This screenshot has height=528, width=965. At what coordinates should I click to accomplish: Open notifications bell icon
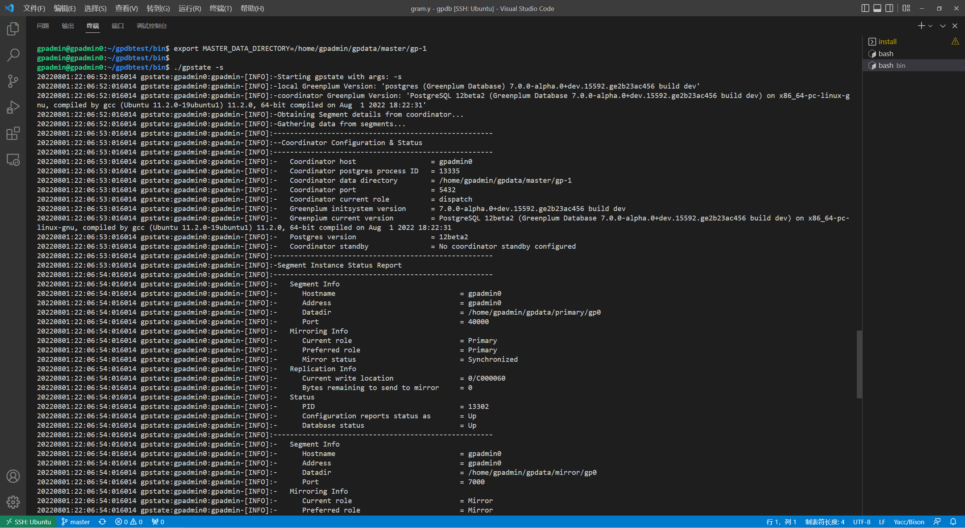953,522
